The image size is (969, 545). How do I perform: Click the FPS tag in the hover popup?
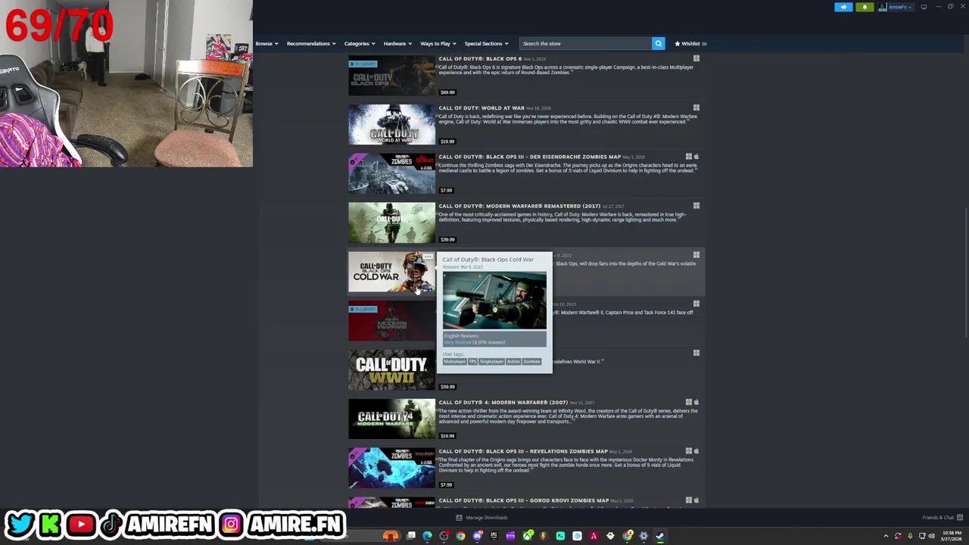472,362
